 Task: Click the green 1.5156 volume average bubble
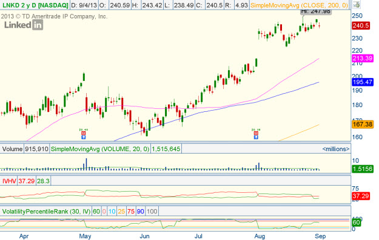point(363,169)
